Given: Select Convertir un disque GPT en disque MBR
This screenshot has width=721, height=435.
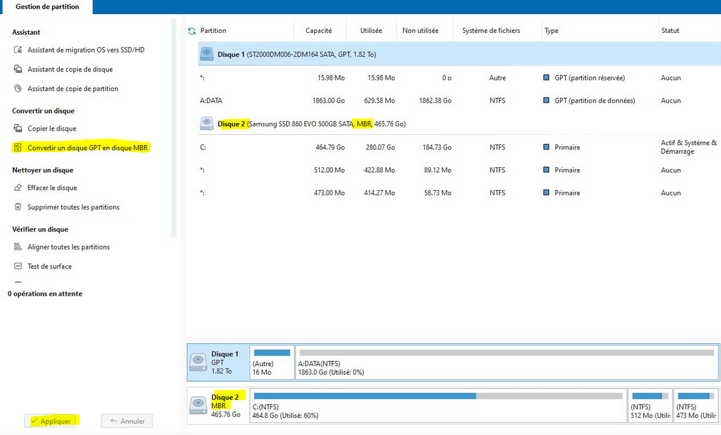Looking at the screenshot, I should [88, 148].
